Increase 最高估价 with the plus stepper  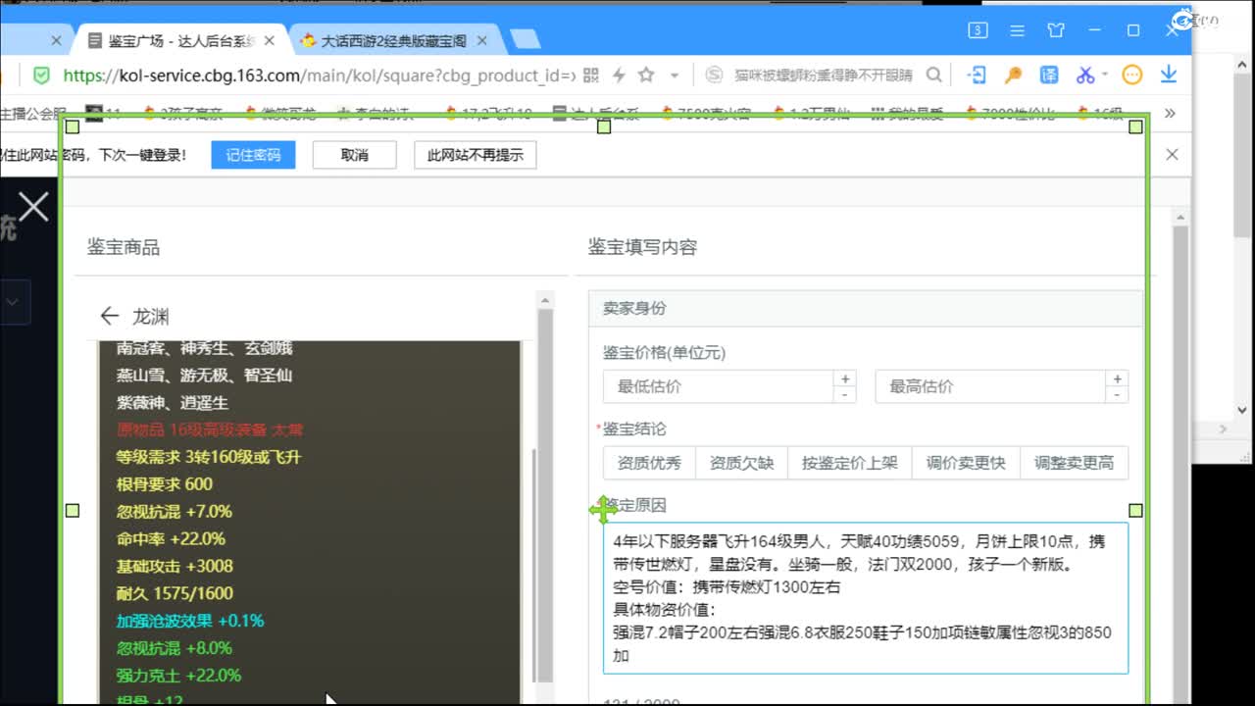pyautogui.click(x=1117, y=378)
